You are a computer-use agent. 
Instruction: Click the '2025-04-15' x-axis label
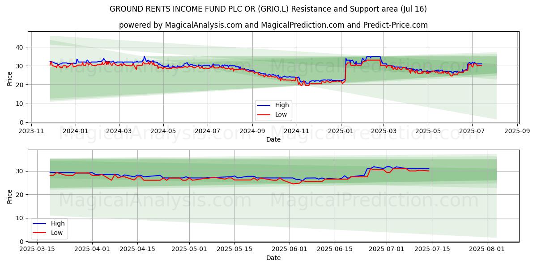pos(137,250)
